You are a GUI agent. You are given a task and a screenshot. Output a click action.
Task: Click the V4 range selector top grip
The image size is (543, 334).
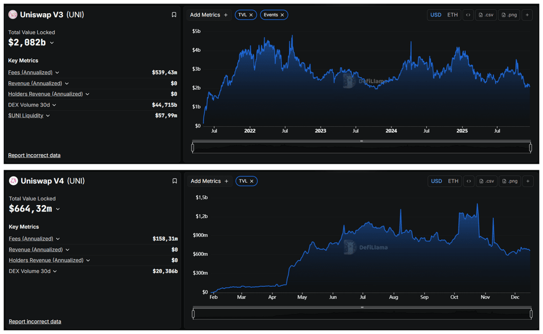click(x=362, y=307)
